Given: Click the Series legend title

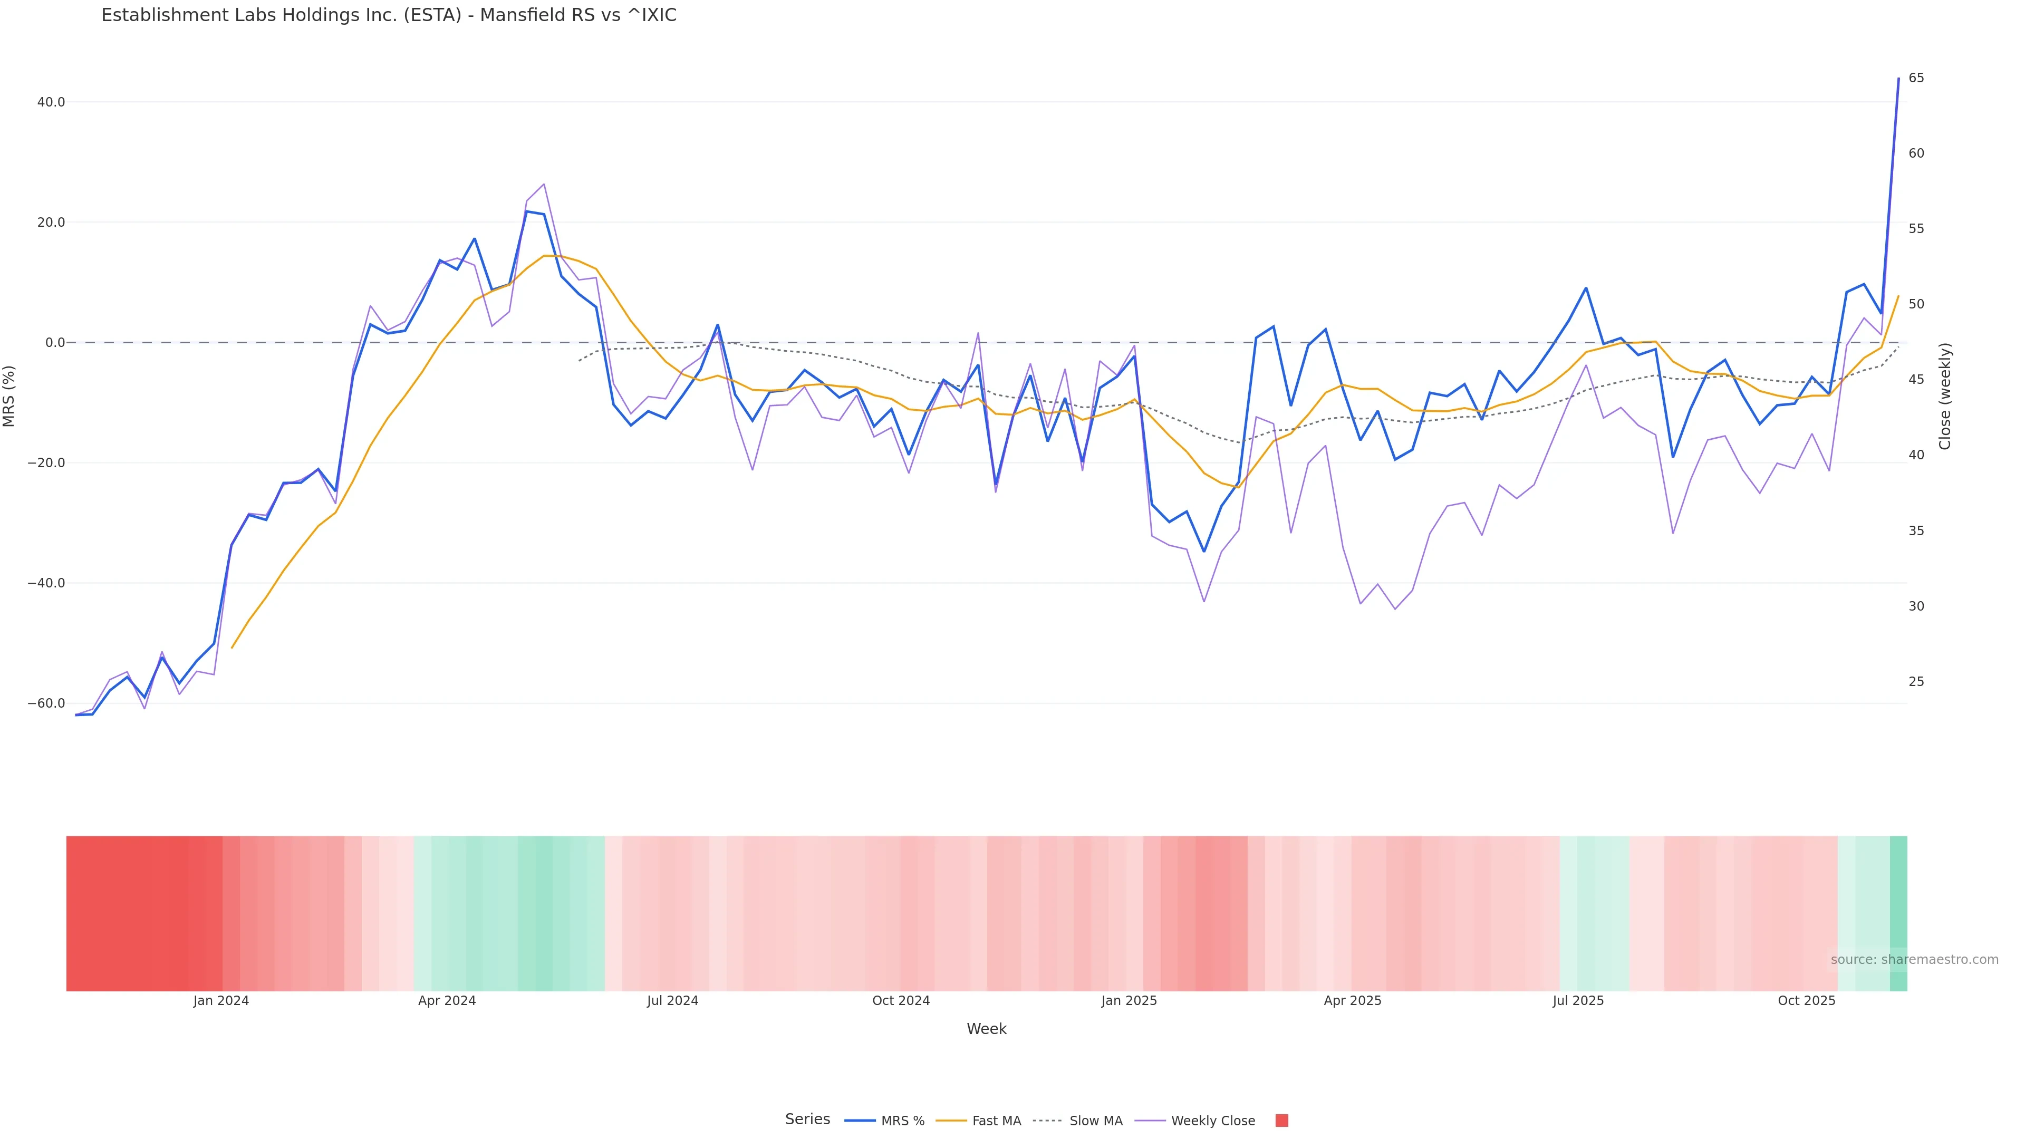Looking at the screenshot, I should point(807,1119).
